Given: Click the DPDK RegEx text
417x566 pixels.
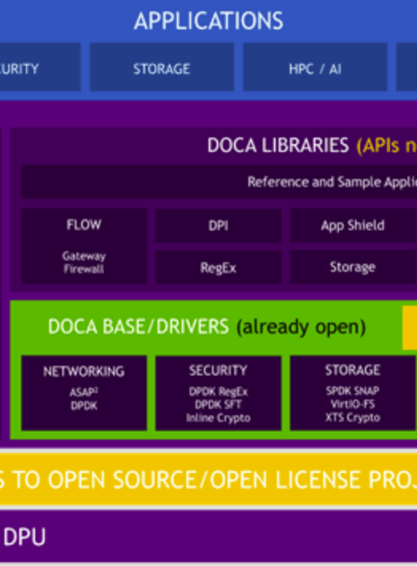Looking at the screenshot, I should coord(218,391).
